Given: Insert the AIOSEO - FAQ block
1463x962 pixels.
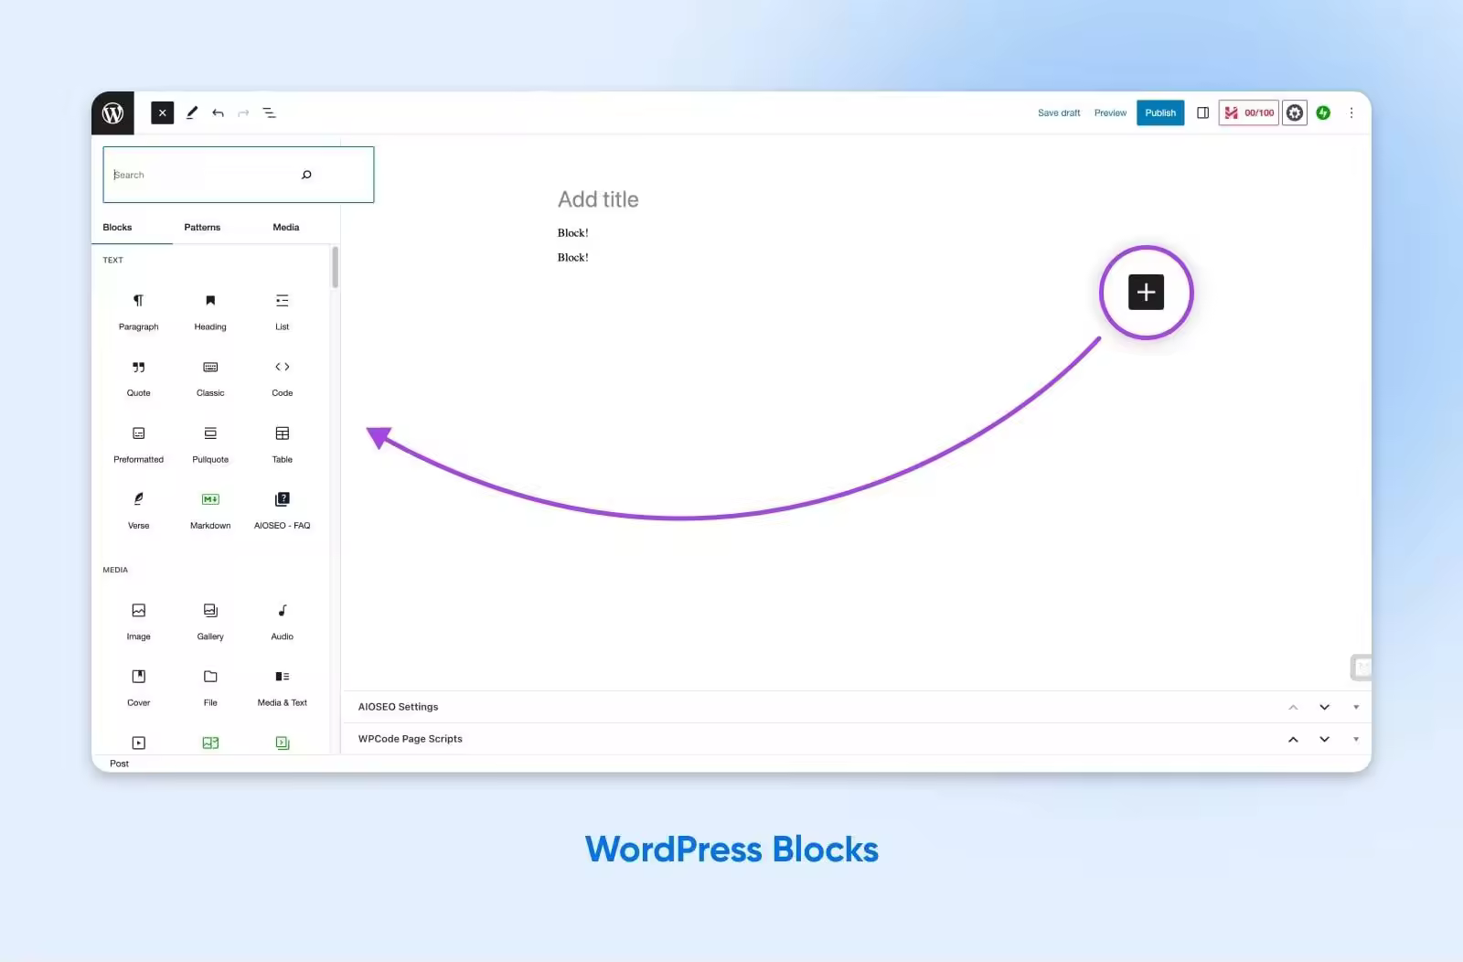Looking at the screenshot, I should point(283,511).
